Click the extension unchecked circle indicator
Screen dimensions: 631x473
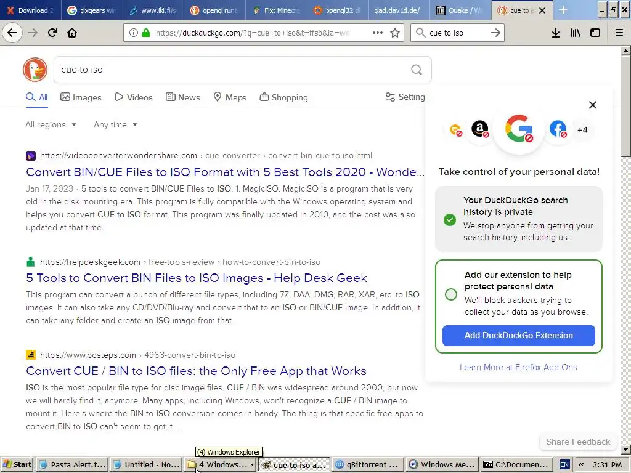[451, 294]
